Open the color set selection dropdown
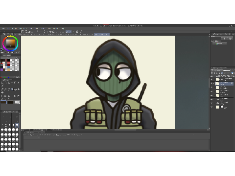The width and height of the screenshot is (235, 176). tap(8, 58)
